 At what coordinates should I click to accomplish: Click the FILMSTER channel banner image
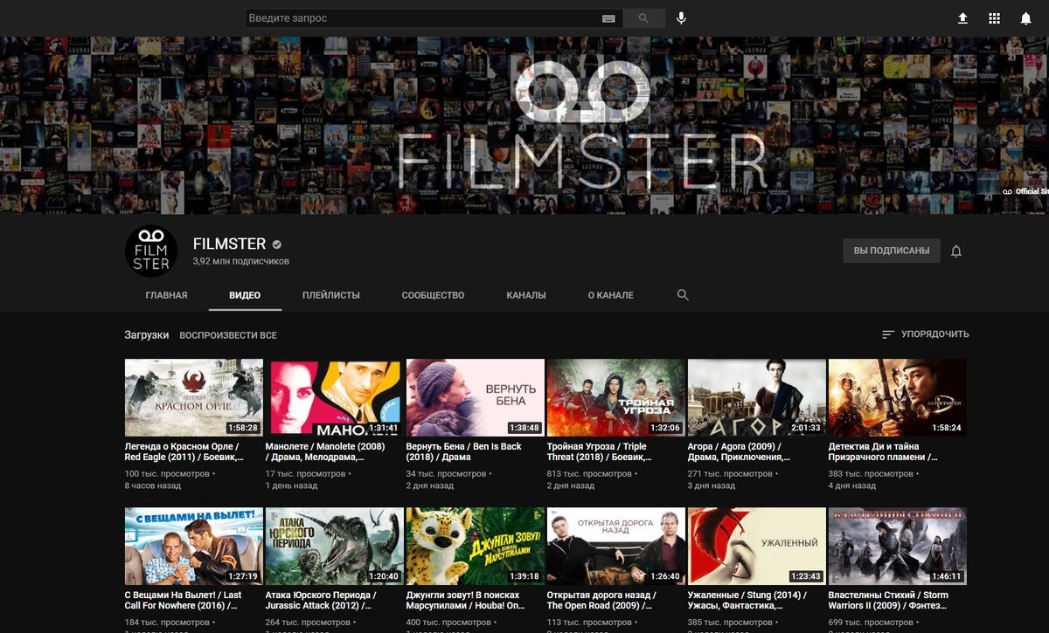[x=524, y=125]
